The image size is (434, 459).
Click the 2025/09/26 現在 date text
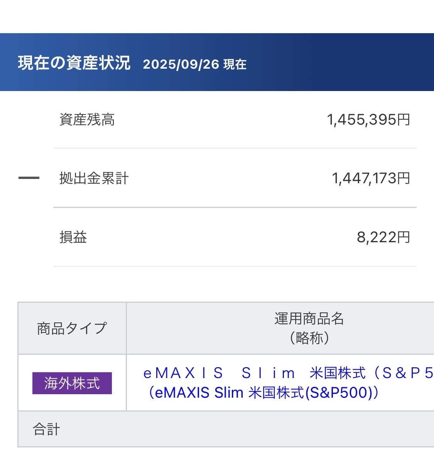(194, 64)
